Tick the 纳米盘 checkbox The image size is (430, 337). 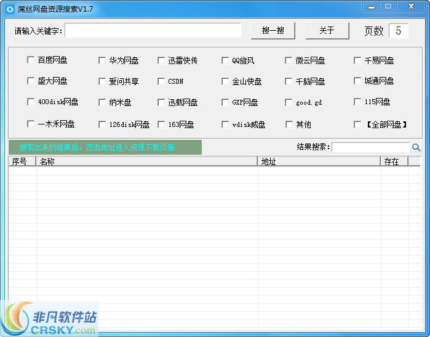point(102,102)
